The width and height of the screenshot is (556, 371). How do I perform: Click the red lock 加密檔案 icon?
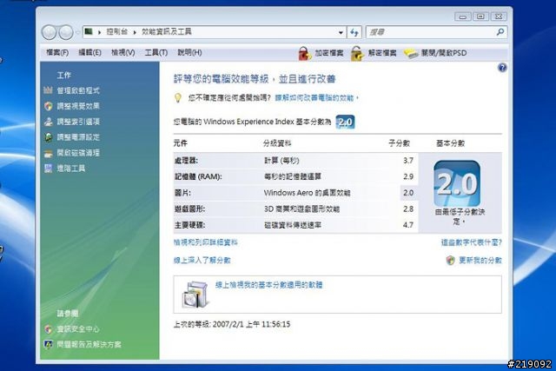point(304,54)
